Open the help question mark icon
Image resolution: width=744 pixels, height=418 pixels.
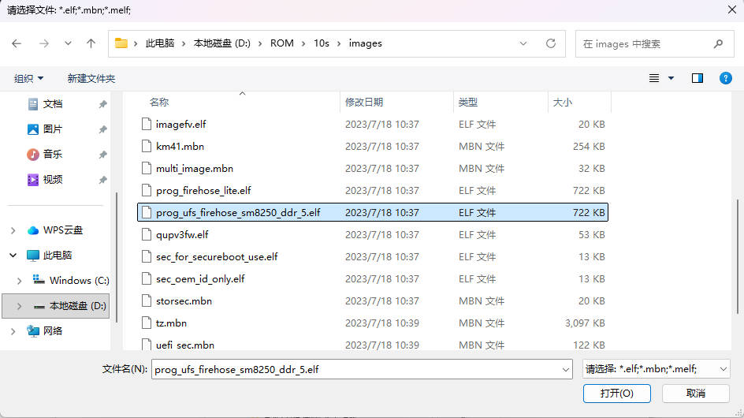(x=726, y=78)
